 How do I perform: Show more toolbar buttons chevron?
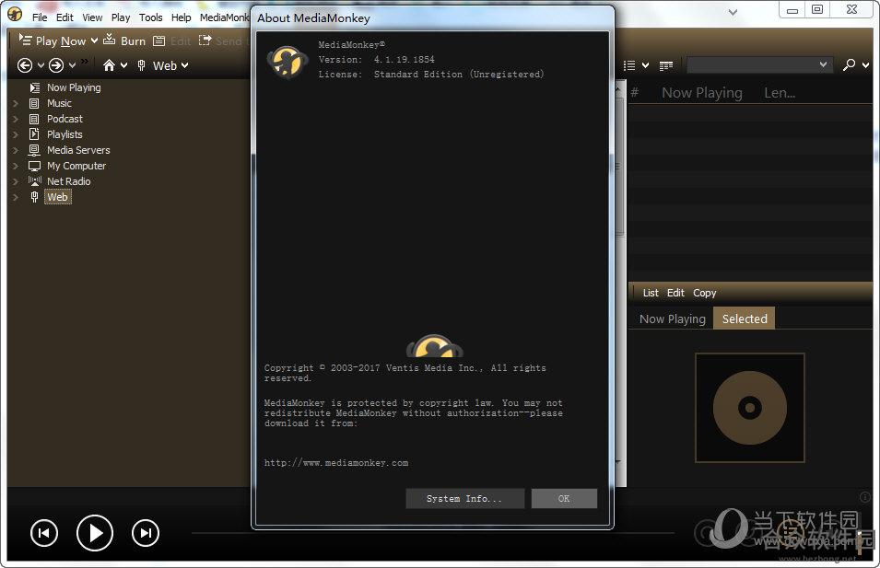[x=85, y=61]
